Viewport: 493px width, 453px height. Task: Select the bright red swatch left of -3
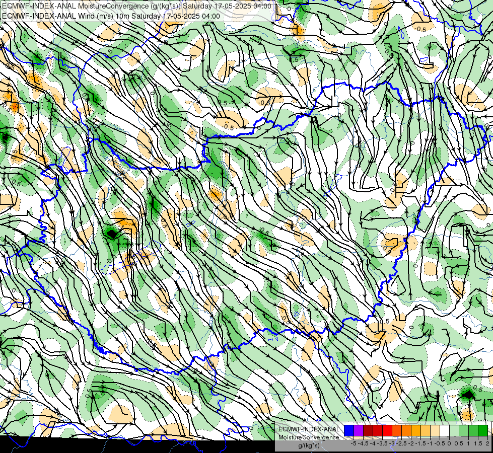tap(387, 431)
